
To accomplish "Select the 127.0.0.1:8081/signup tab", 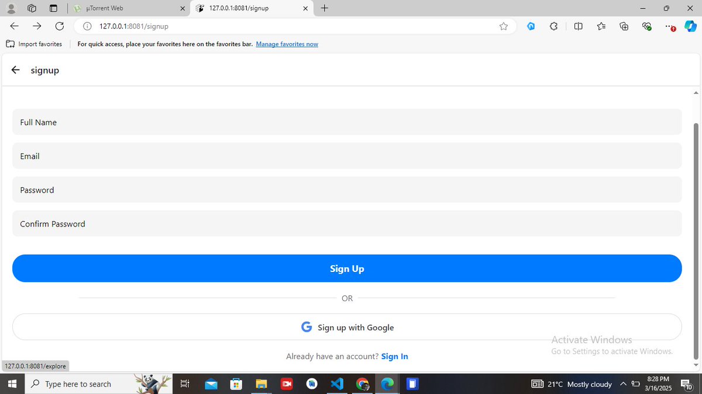I will click(252, 8).
